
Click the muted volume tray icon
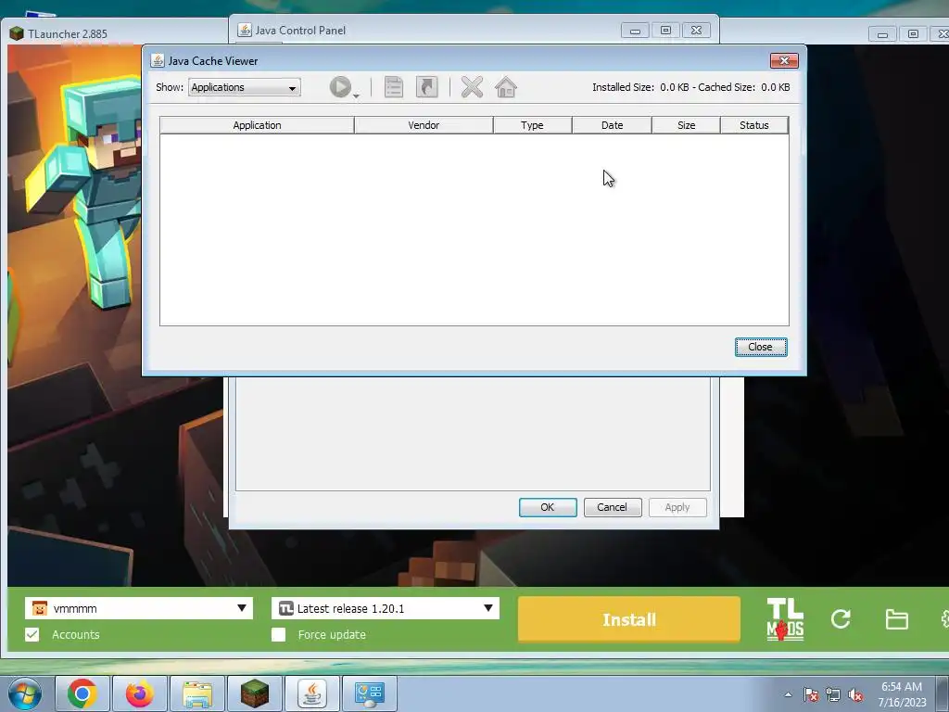[855, 694]
